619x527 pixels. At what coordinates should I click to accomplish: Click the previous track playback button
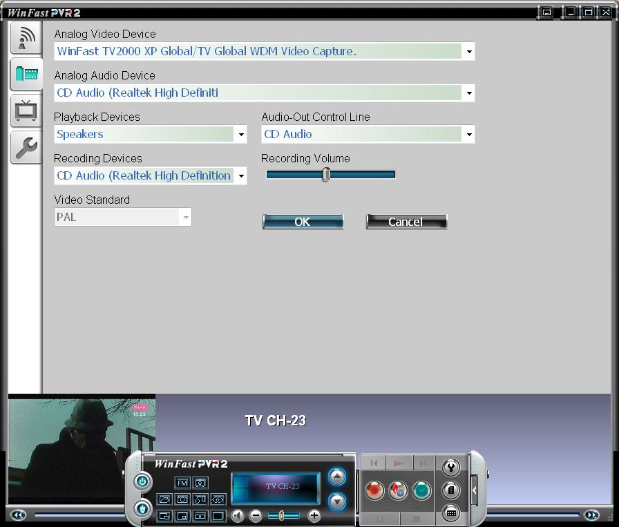(374, 463)
